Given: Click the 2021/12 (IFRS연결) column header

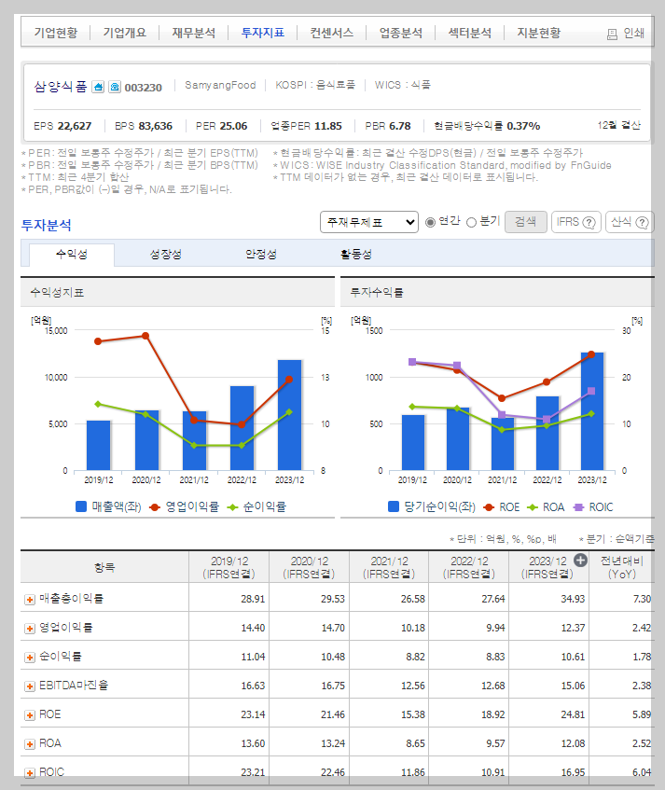Looking at the screenshot, I should click(x=389, y=567).
